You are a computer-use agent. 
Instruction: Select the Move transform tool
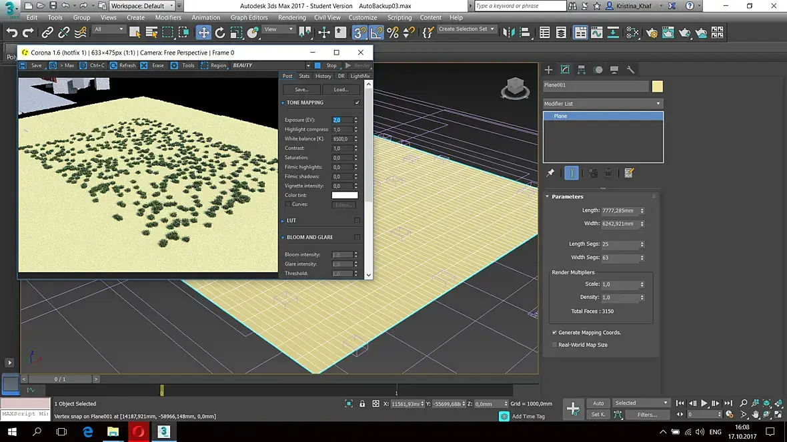[203, 32]
